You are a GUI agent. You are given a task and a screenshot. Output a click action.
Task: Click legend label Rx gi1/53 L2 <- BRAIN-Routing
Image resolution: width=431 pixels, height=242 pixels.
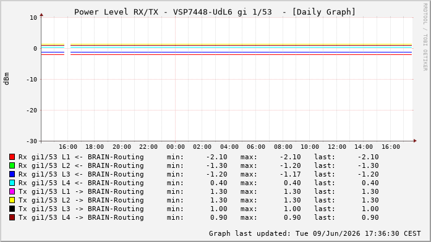(81, 165)
